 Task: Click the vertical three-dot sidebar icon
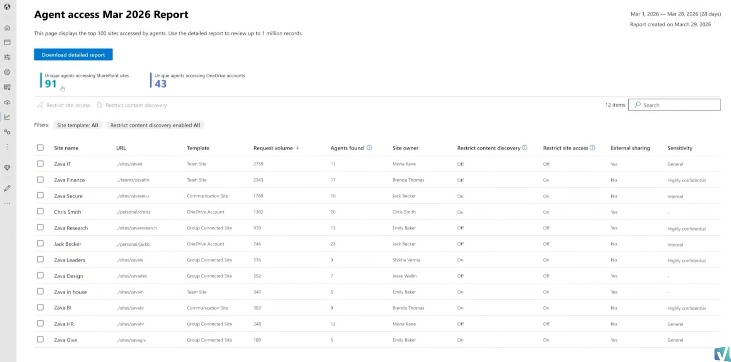(7, 147)
